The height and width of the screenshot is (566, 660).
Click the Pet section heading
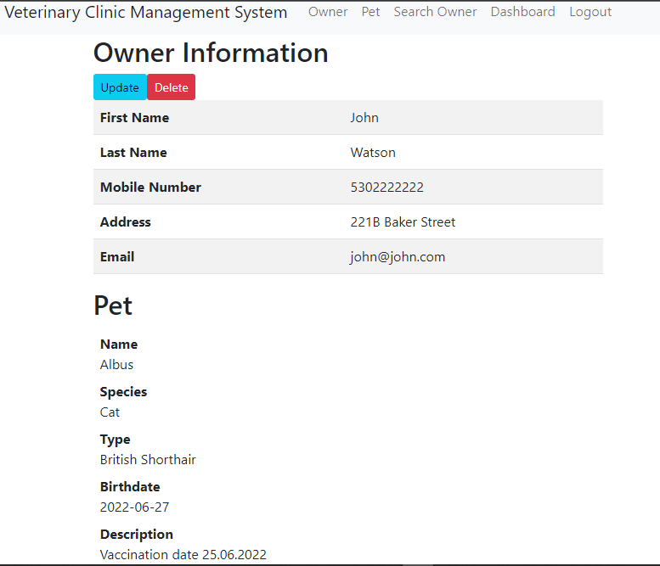pyautogui.click(x=113, y=305)
